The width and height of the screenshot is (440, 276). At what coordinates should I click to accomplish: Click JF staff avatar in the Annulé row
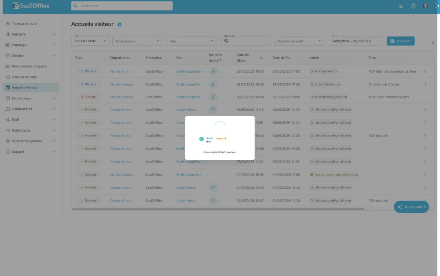point(213,97)
